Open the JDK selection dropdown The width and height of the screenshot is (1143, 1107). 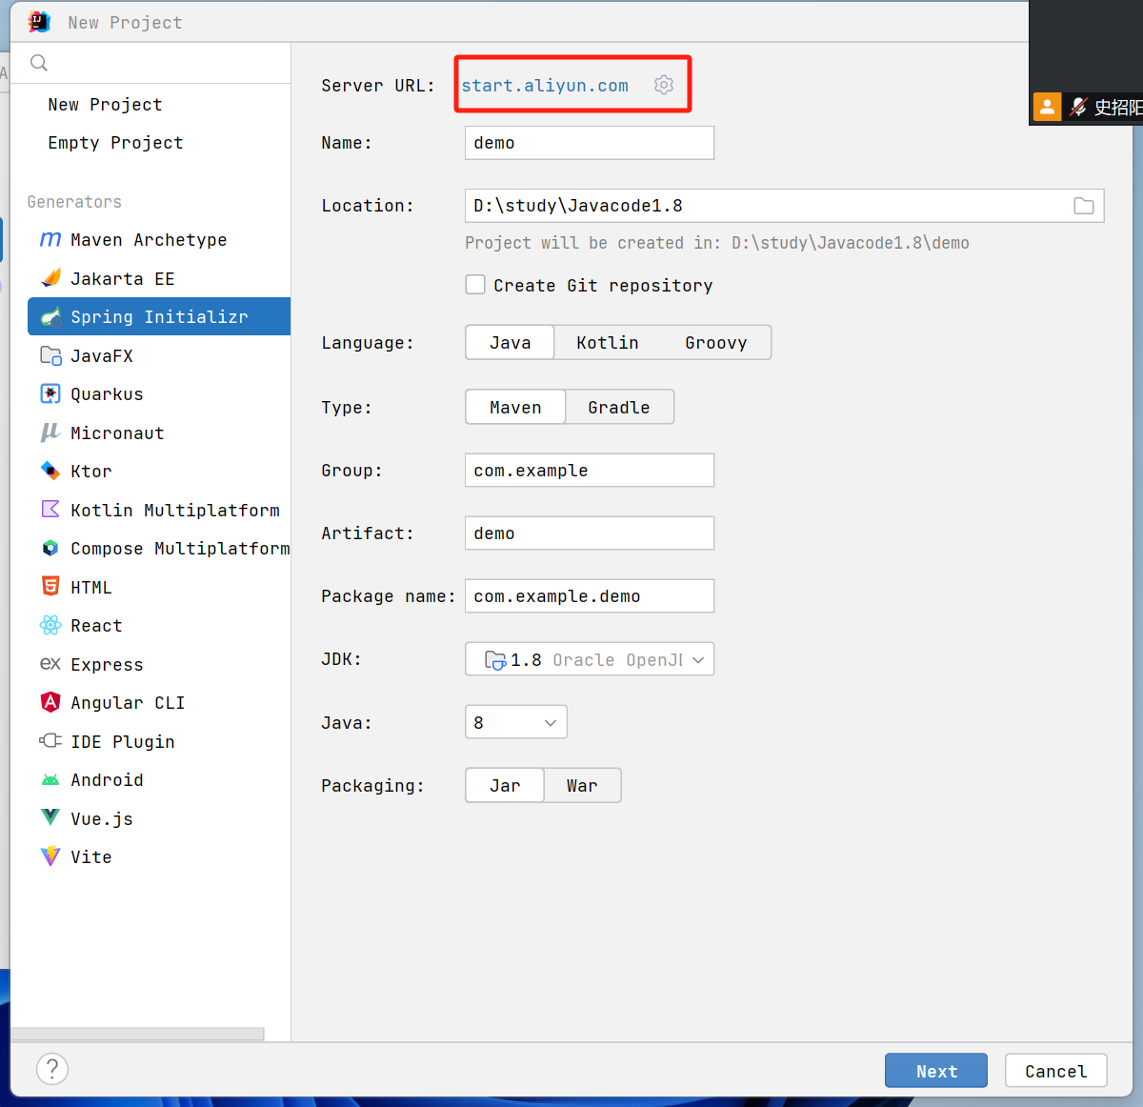tap(589, 658)
